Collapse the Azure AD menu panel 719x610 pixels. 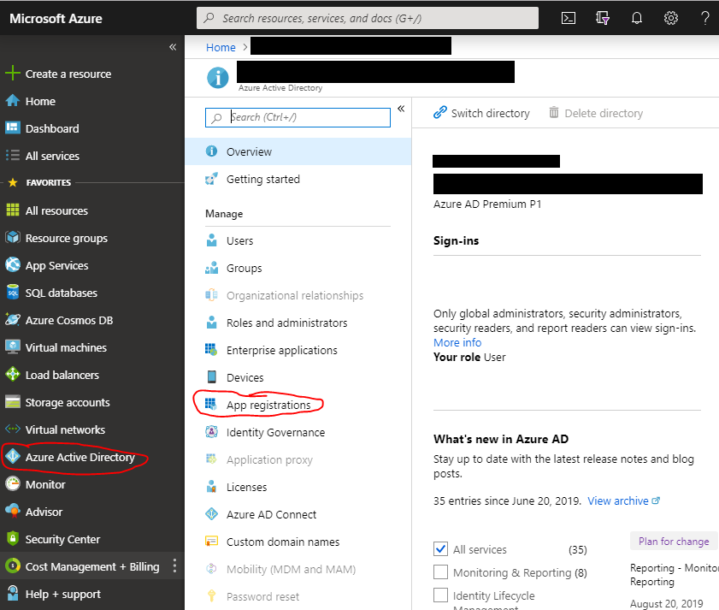[x=400, y=109]
